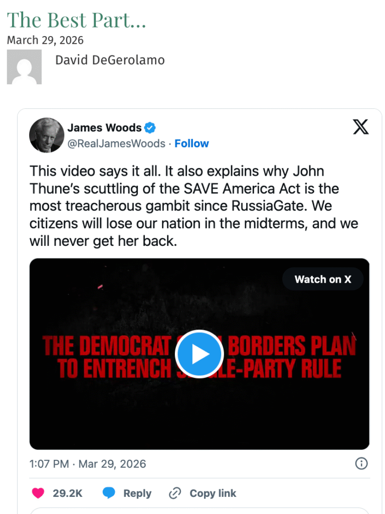Click the Reply text label
The height and width of the screenshot is (514, 385).
(x=137, y=493)
